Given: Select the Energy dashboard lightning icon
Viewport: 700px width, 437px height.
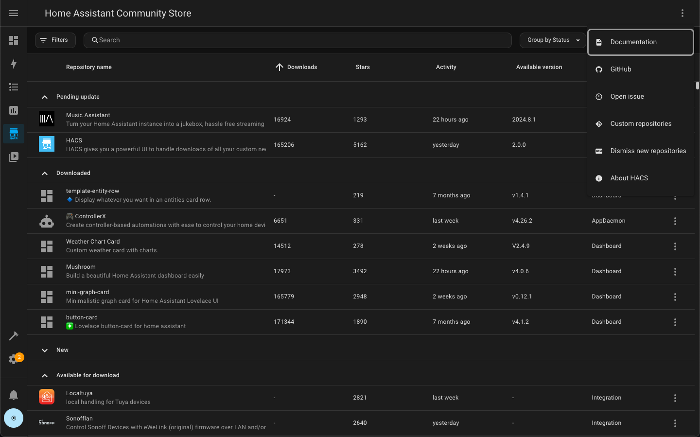Looking at the screenshot, I should tap(13, 64).
